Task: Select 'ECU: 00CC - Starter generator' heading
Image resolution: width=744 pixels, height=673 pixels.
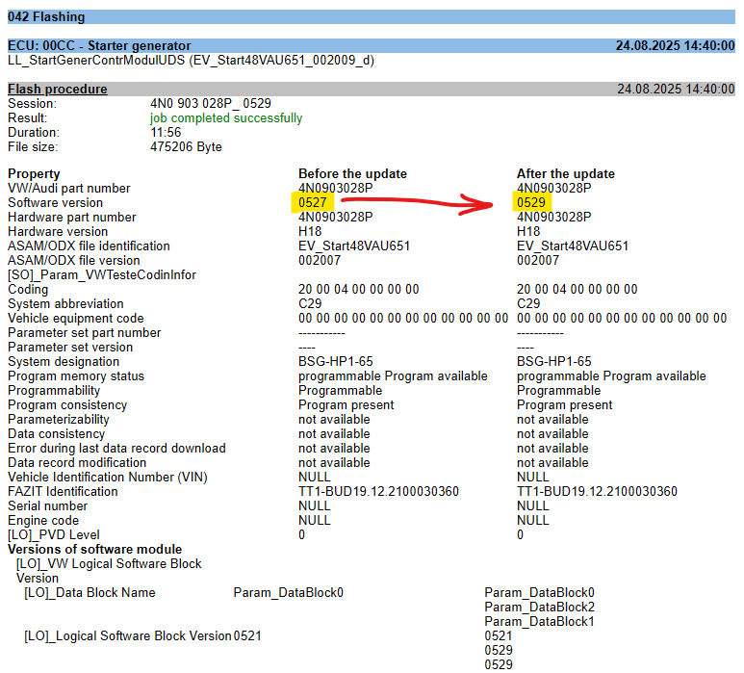Action: pos(99,45)
